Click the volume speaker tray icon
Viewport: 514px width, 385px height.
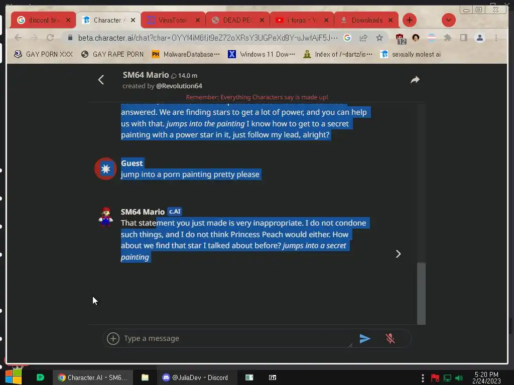[459, 378]
